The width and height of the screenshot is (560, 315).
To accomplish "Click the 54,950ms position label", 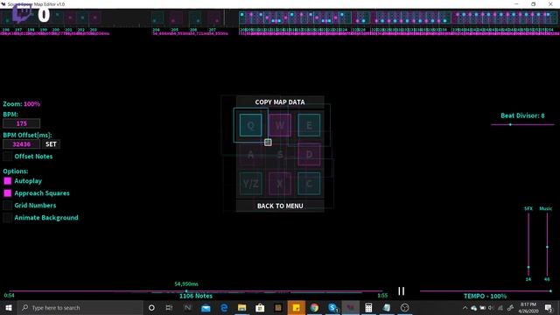I will (186, 283).
